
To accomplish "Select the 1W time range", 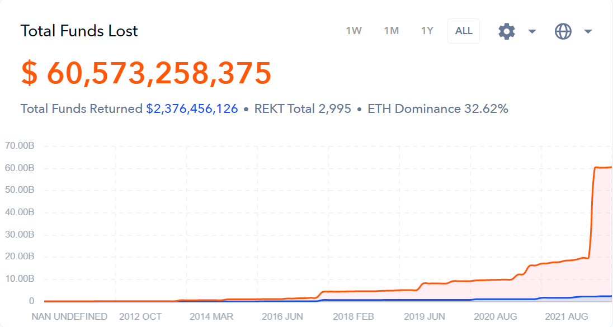I will click(353, 31).
